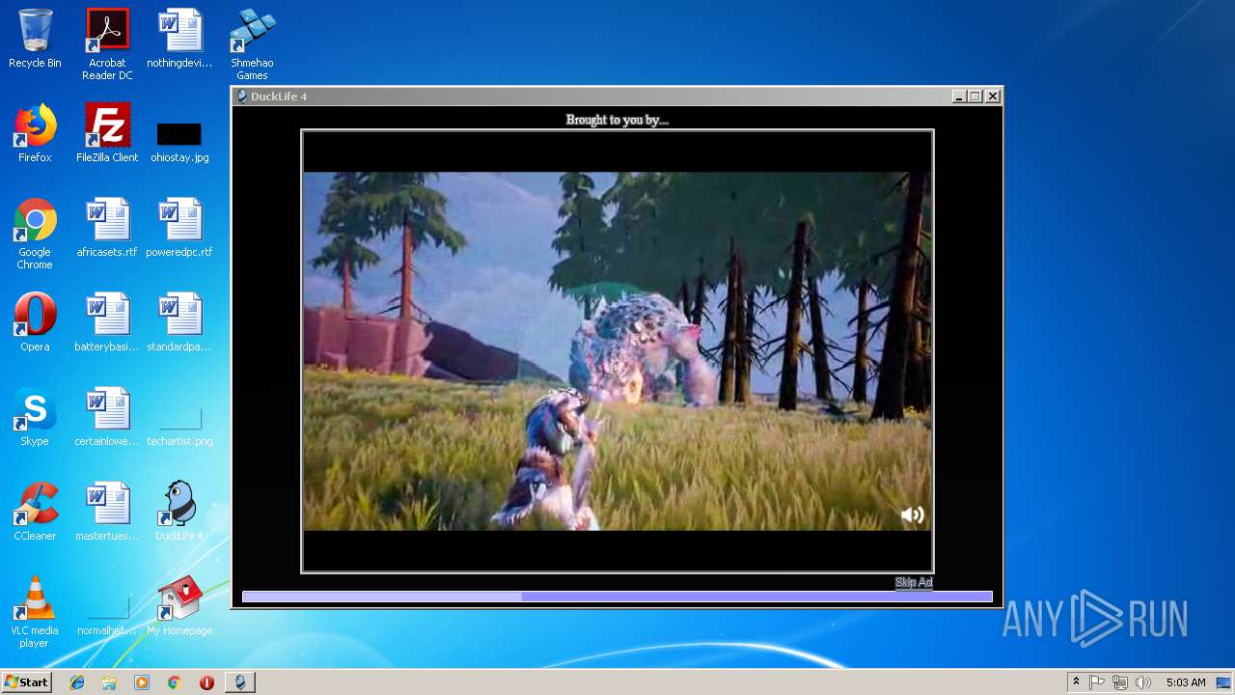Click the ad loading progress bar
This screenshot has width=1235, height=695.
[617, 598]
